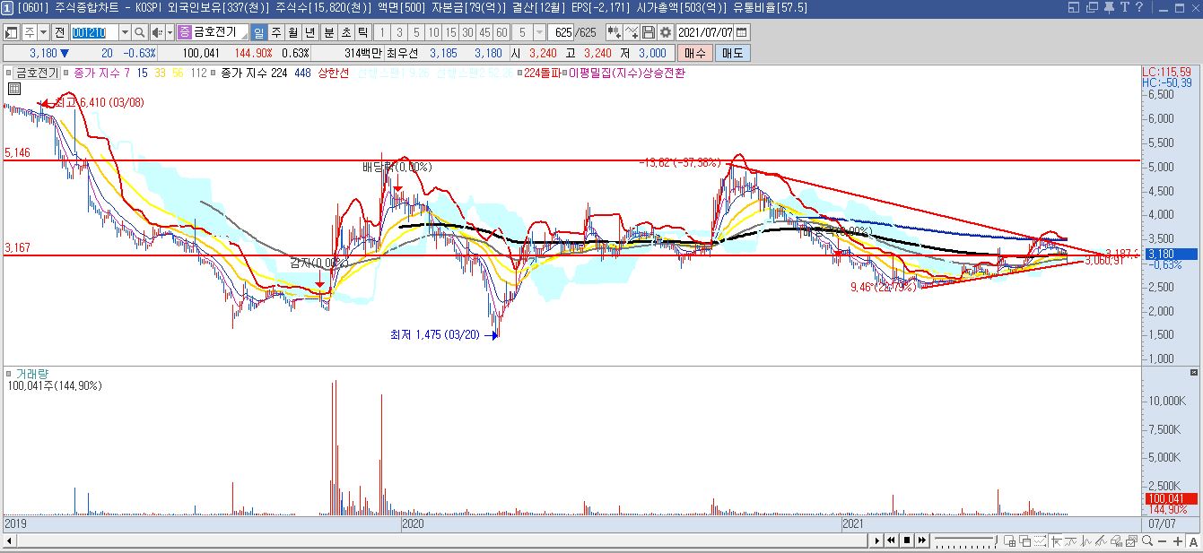Zoom out chart with minus icon

1162,540
